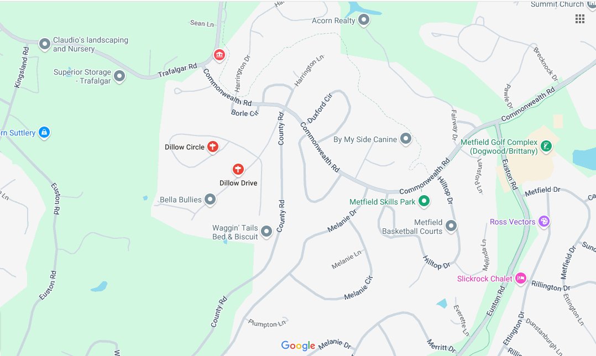Click the Google logo link
This screenshot has width=596, height=356.
298,345
